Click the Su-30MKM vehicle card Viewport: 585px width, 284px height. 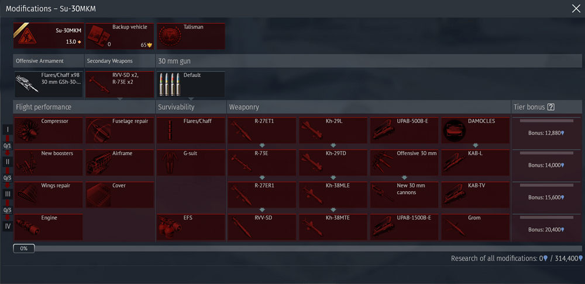[48, 36]
